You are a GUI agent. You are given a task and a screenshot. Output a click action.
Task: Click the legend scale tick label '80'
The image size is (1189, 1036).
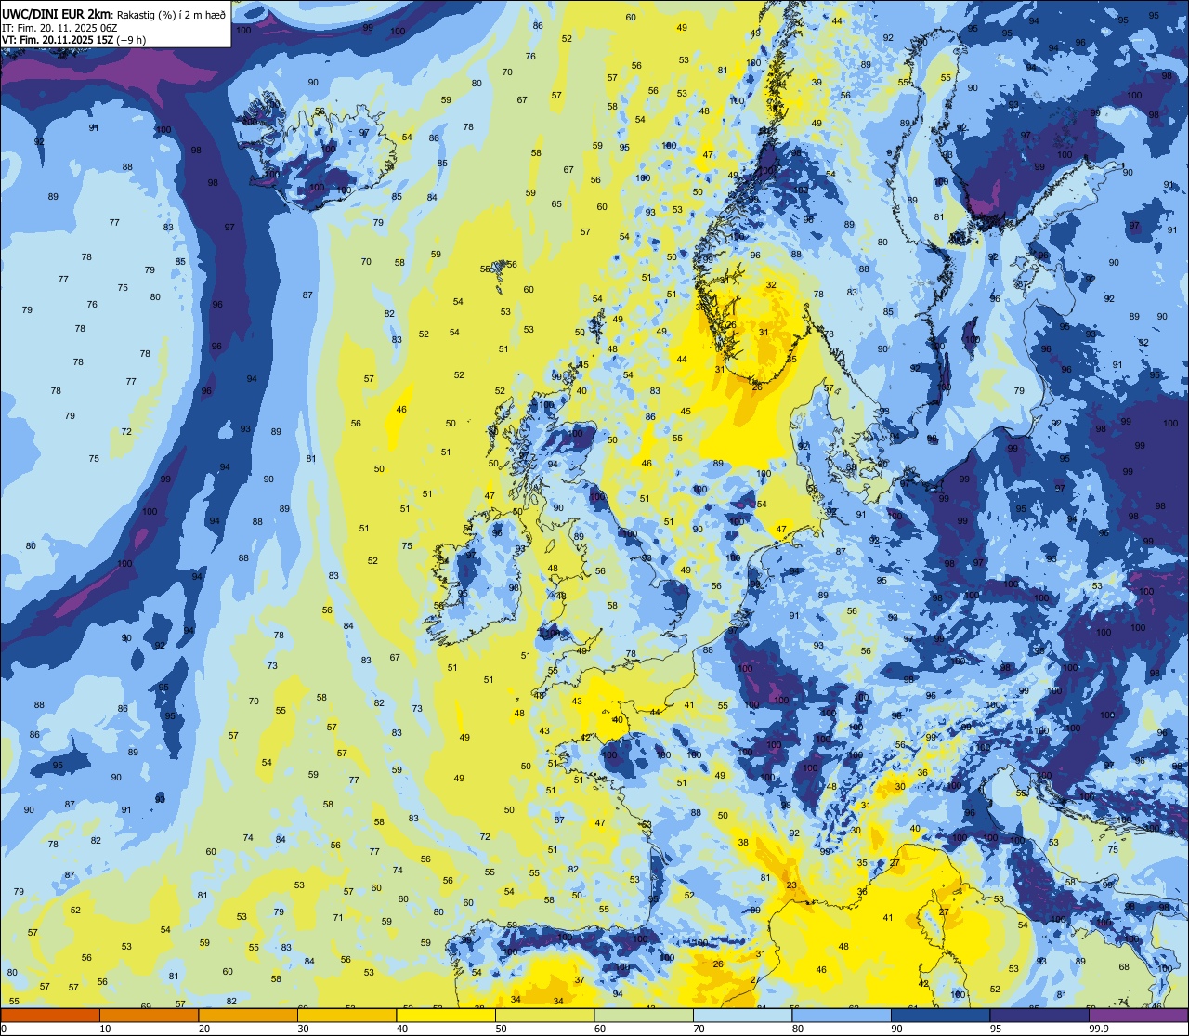point(798,1029)
